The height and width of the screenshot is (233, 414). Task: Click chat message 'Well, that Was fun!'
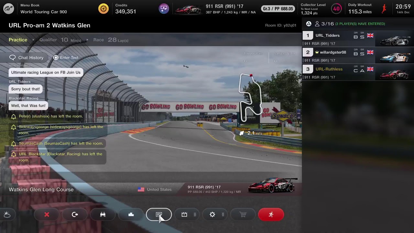28,105
